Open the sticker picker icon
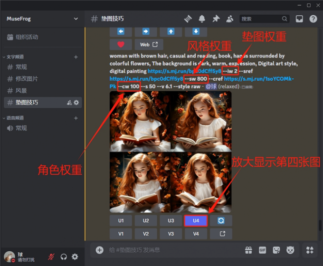 276,250
